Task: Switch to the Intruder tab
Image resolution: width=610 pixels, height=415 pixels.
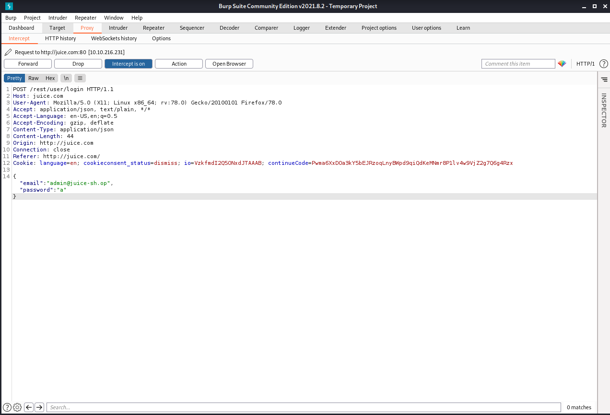Action: point(118,28)
